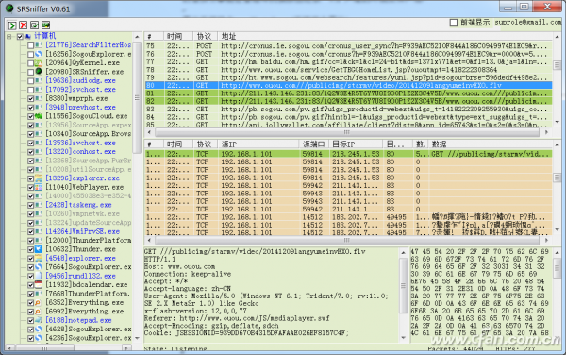Select packet row with GET ///publicimg data
Image resolution: width=566 pixels, height=355 pixels.
click(x=348, y=154)
